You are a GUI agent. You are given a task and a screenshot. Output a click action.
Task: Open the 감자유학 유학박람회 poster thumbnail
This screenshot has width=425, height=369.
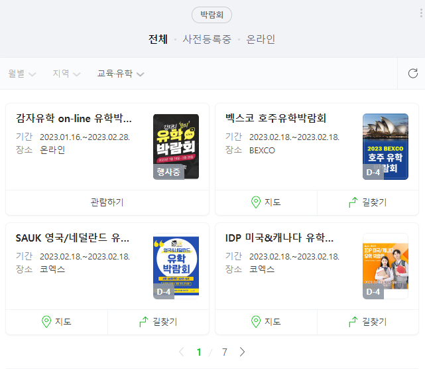pyautogui.click(x=176, y=147)
